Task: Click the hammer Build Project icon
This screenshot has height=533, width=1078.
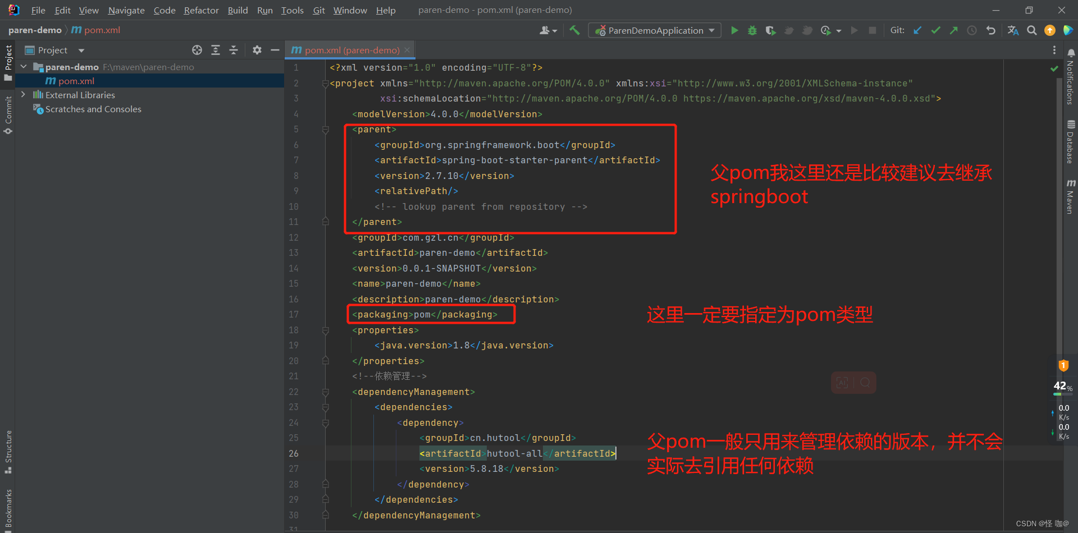Action: [574, 30]
